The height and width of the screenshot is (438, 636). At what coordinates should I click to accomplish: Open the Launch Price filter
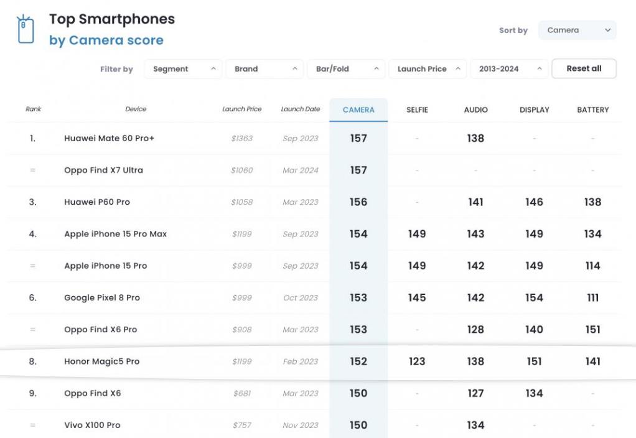point(428,69)
